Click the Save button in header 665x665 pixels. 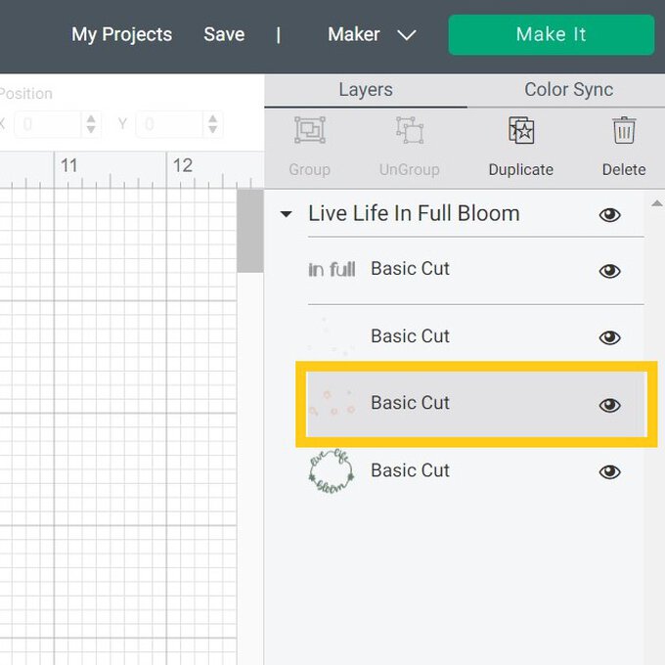224,35
